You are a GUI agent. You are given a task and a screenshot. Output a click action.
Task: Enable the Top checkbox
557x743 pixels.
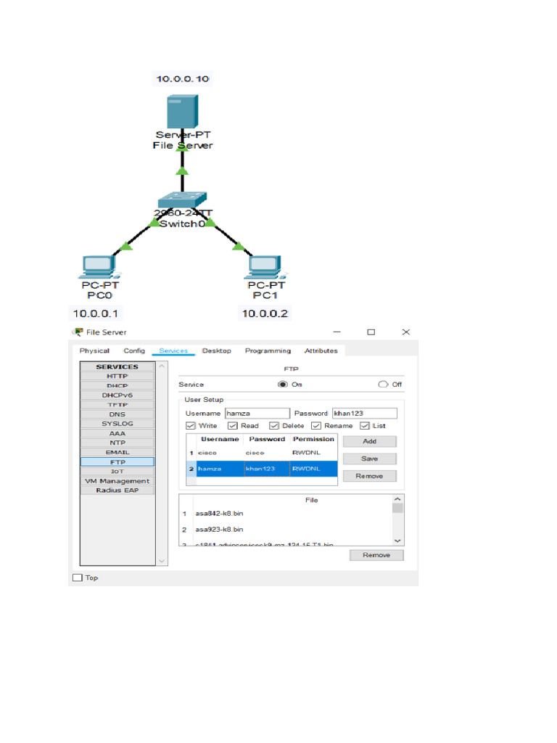point(77,578)
